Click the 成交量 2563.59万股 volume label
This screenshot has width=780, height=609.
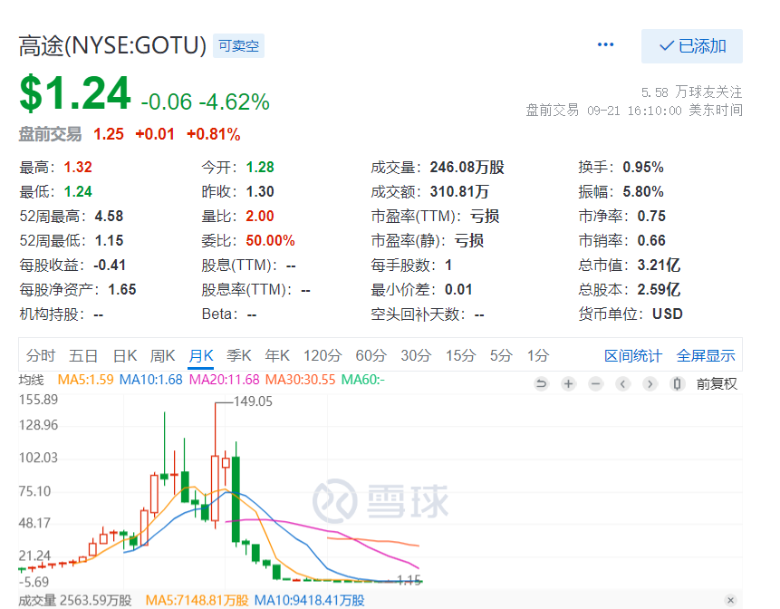(x=75, y=601)
